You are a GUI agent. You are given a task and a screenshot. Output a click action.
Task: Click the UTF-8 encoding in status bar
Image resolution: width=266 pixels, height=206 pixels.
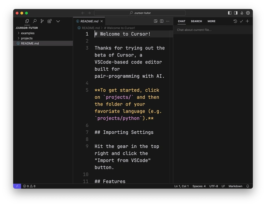(x=214, y=186)
